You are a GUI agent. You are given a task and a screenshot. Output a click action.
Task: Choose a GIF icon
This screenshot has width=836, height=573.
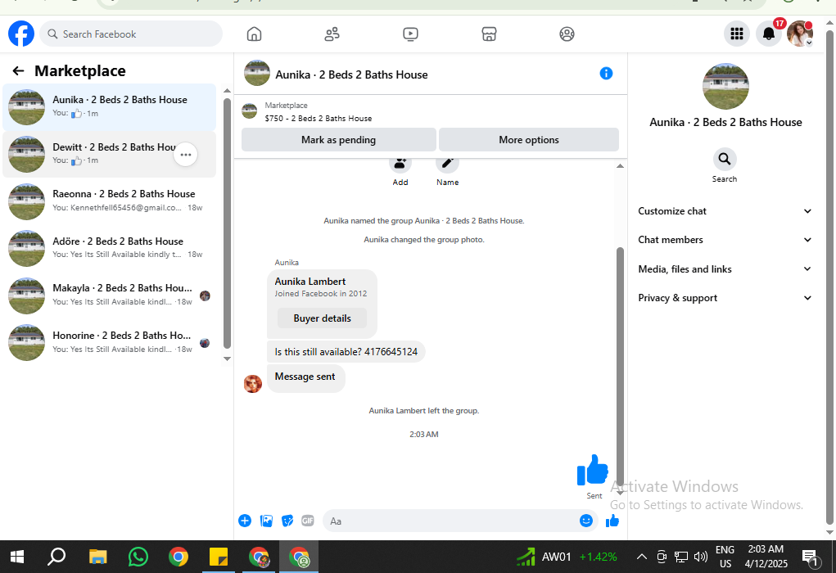pyautogui.click(x=308, y=521)
